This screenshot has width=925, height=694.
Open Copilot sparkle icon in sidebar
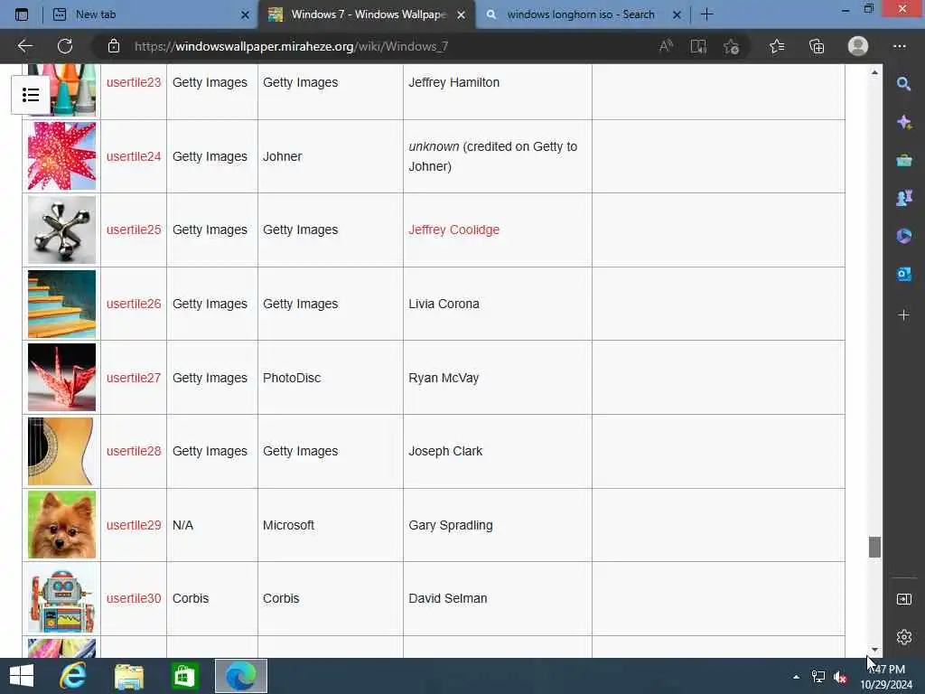pyautogui.click(x=903, y=122)
